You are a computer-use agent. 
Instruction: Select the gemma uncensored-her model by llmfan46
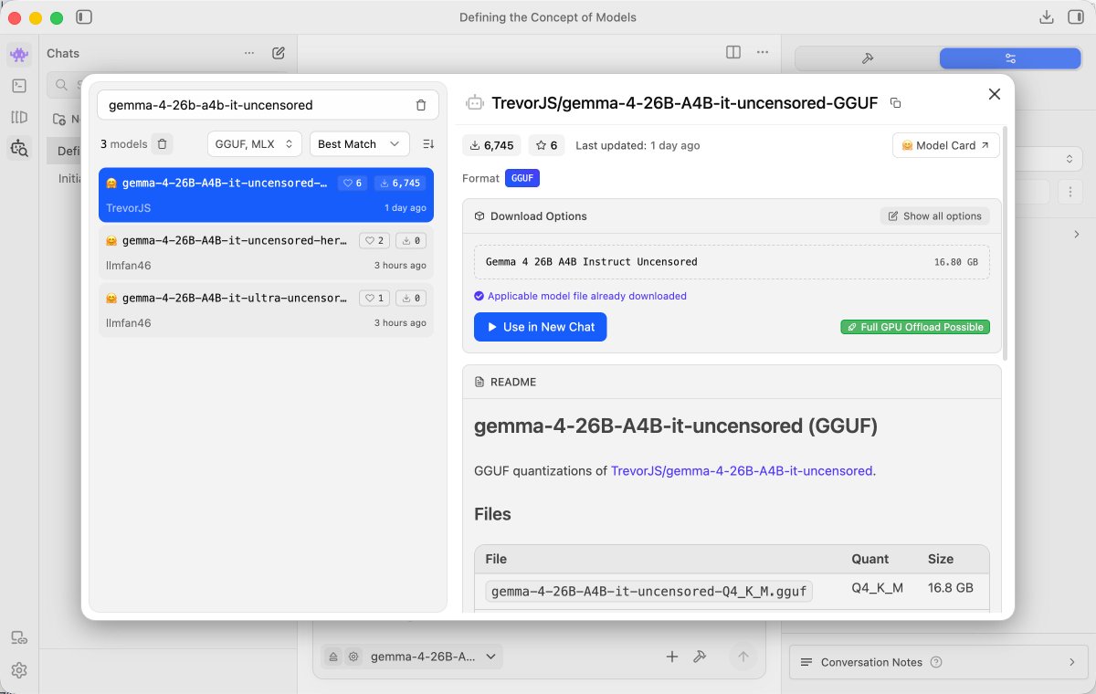pos(266,252)
